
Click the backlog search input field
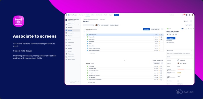[89, 25]
